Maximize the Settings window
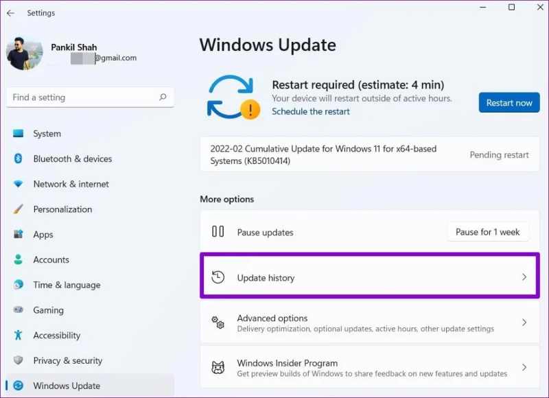Screen dimensions: 549x398 pyautogui.click(x=511, y=8)
